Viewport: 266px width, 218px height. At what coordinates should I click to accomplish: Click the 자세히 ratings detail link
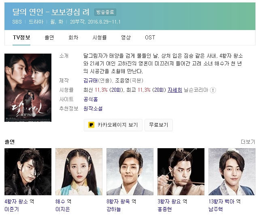pos(175,90)
